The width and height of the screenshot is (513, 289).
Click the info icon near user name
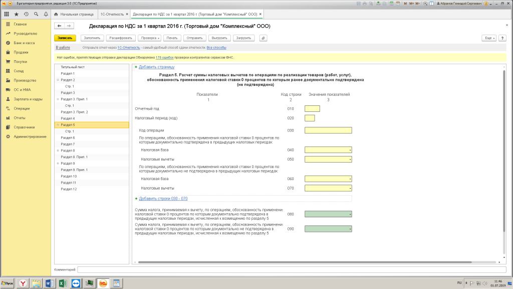coord(486,4)
